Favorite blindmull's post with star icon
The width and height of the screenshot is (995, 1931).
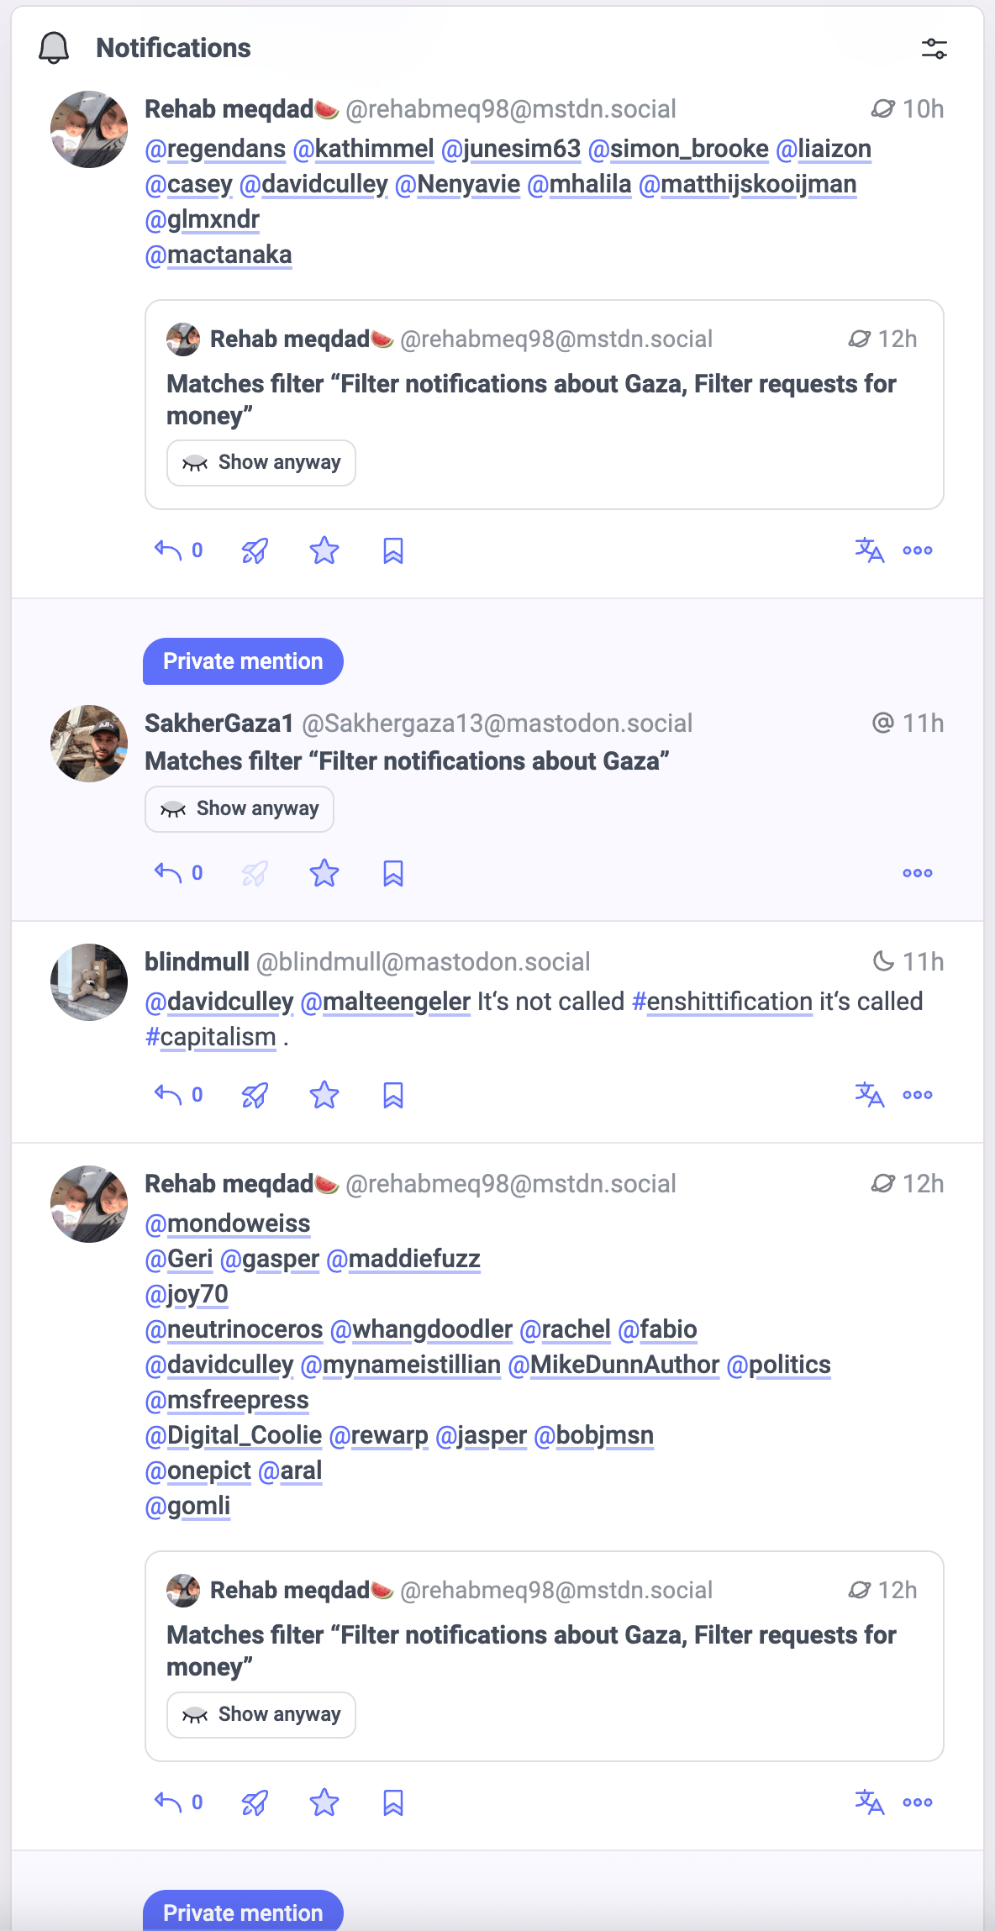[324, 1095]
